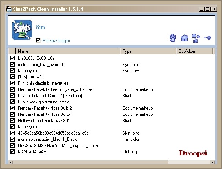Select Hollow of the Cheek by A.S.K. name
The height and width of the screenshot is (169, 222).
44,121
